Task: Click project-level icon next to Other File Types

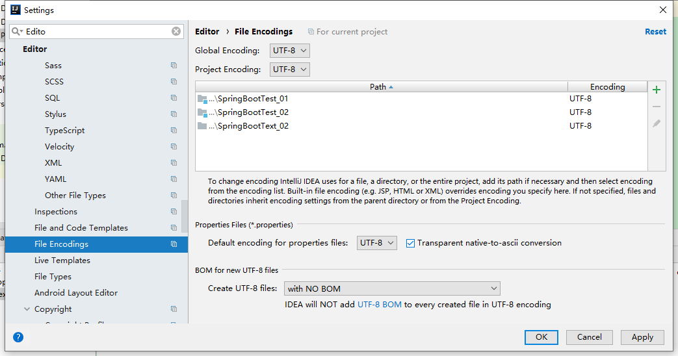Action: (x=174, y=196)
